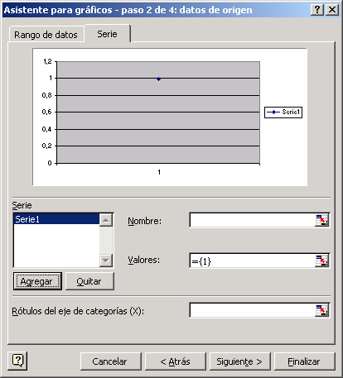Screen dimensions: 343x378
Task: Open the Office Assistant help icon
Action: click(x=17, y=361)
